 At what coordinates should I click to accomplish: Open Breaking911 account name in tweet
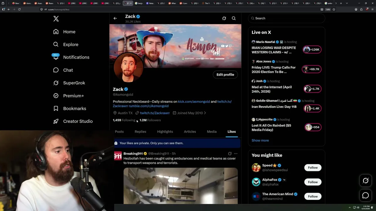[133, 154]
